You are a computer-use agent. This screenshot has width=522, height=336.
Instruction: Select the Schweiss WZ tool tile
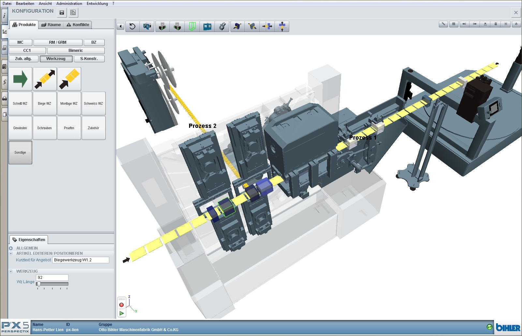tap(94, 104)
